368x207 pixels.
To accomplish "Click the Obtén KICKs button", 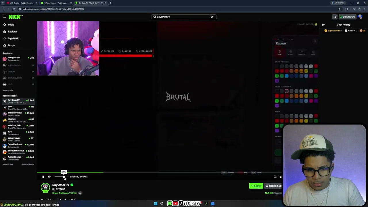I will tap(347, 17).
